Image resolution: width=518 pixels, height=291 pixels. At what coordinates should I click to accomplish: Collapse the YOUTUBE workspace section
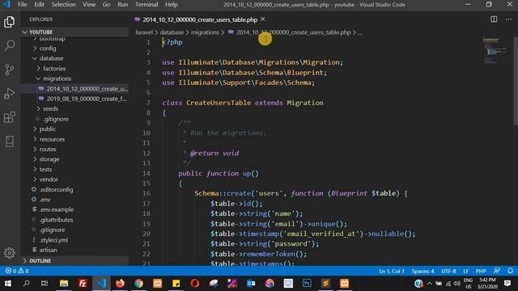pyautogui.click(x=74, y=32)
